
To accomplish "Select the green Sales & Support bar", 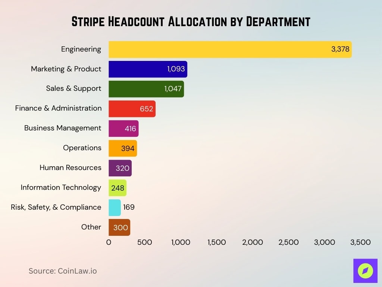I will coord(145,89).
